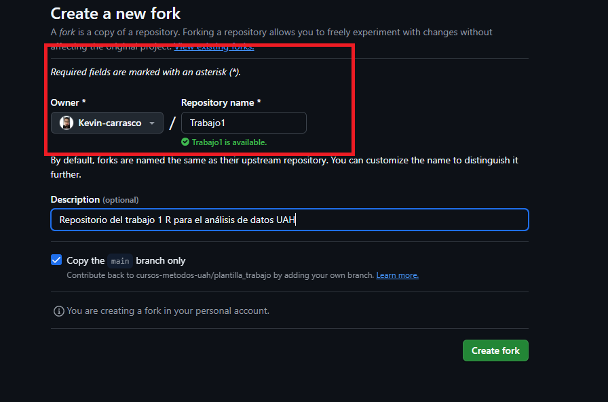Focus the Repository name field containing Trabajo1
This screenshot has width=608, height=402.
tap(244, 123)
